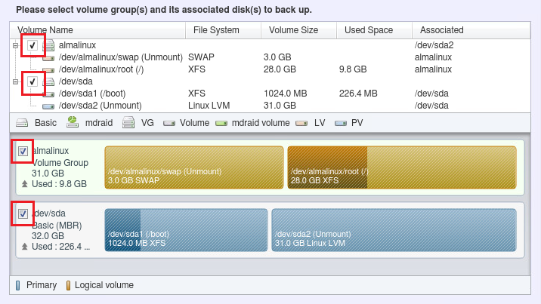Sort by File System column header
This screenshot has height=304, width=541.
point(223,30)
